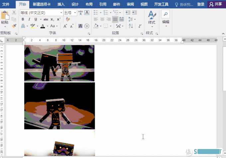
Task: Click the enclosed character 字 icon
Action: point(87,26)
